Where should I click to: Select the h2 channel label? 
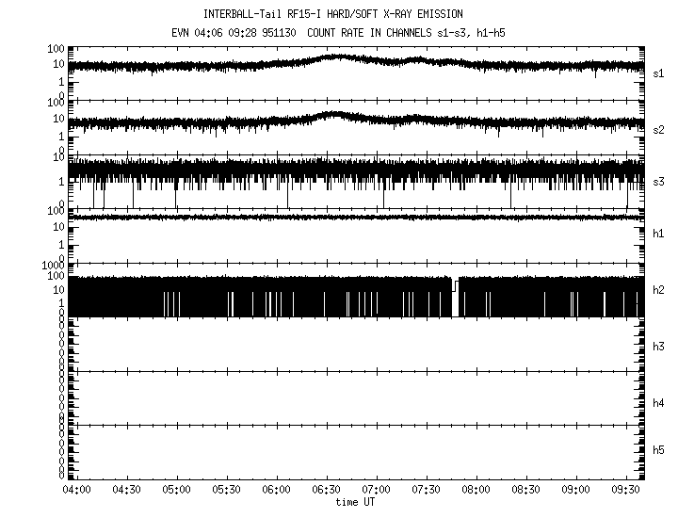(658, 290)
